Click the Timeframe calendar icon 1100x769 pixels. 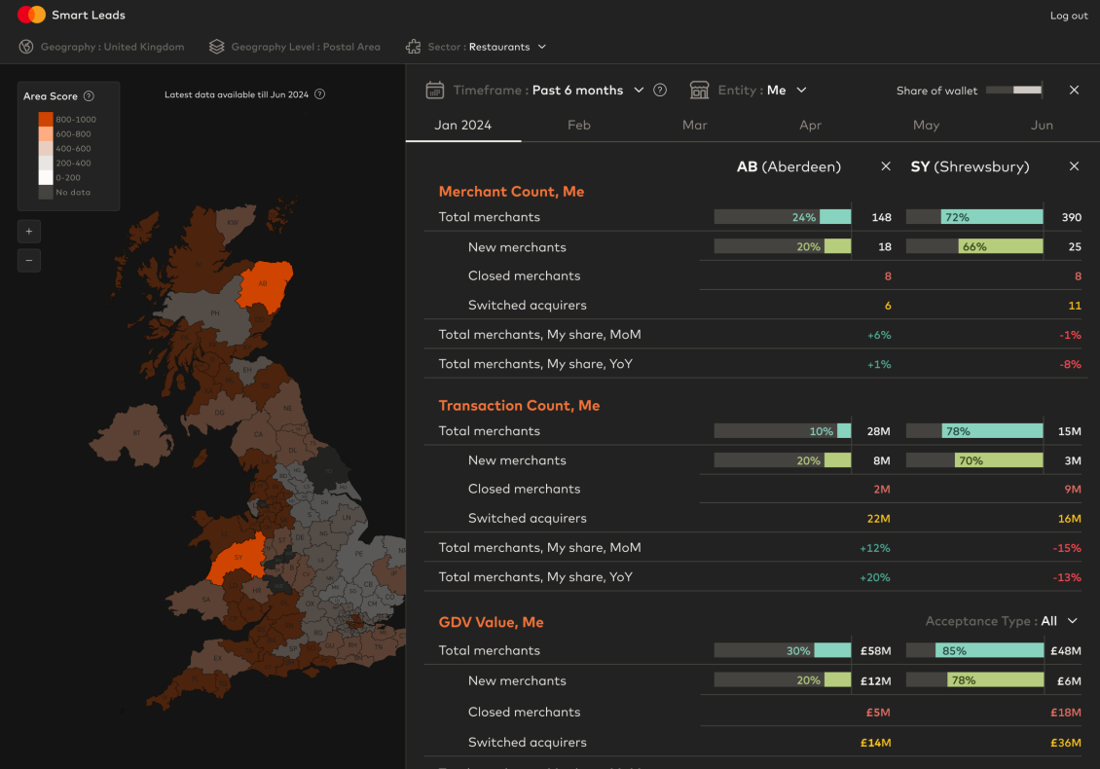[x=435, y=90]
